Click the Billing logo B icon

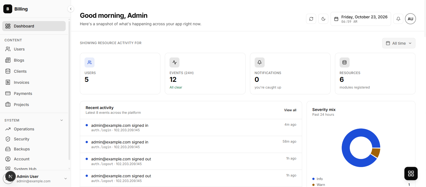8,9
